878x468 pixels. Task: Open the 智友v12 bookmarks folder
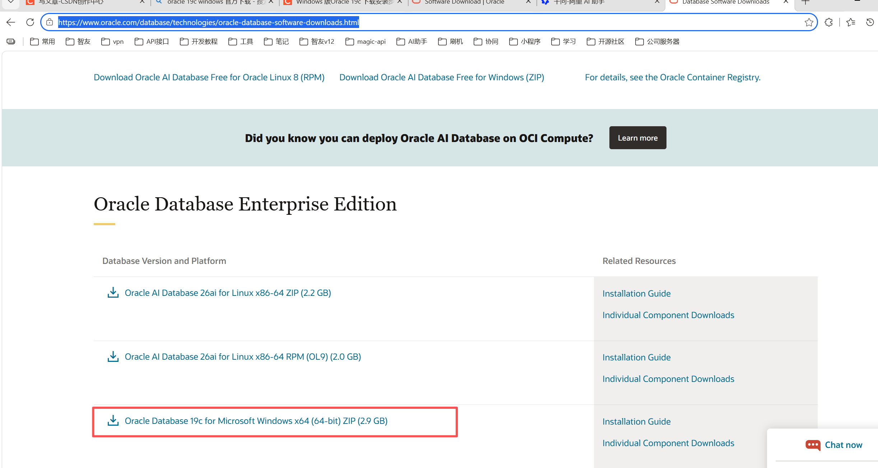click(x=317, y=42)
